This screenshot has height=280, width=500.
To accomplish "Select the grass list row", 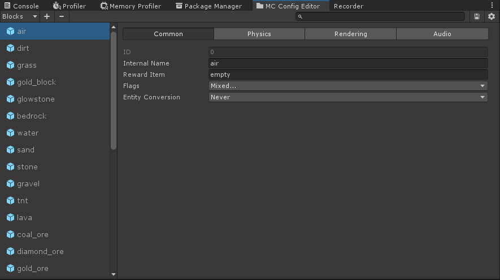I will coord(55,65).
